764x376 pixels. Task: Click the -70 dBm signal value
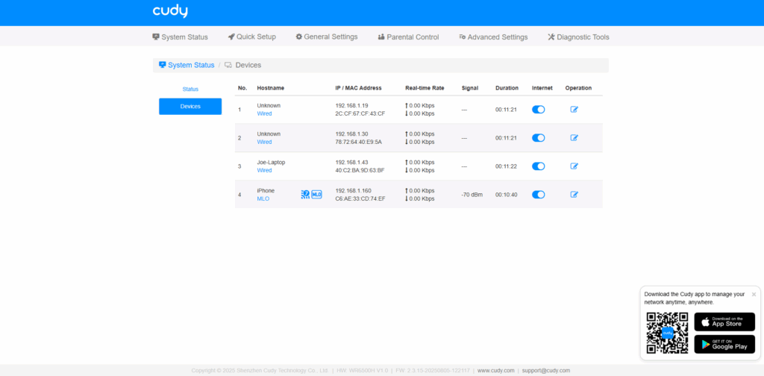(472, 195)
